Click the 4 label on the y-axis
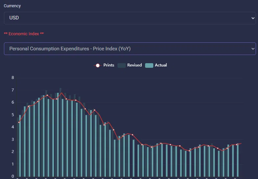258x179 pixels. 13,127
